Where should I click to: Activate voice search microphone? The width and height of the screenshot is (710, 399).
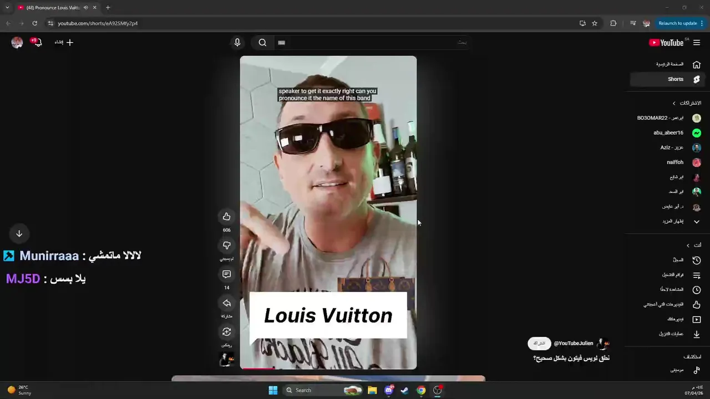pyautogui.click(x=237, y=43)
